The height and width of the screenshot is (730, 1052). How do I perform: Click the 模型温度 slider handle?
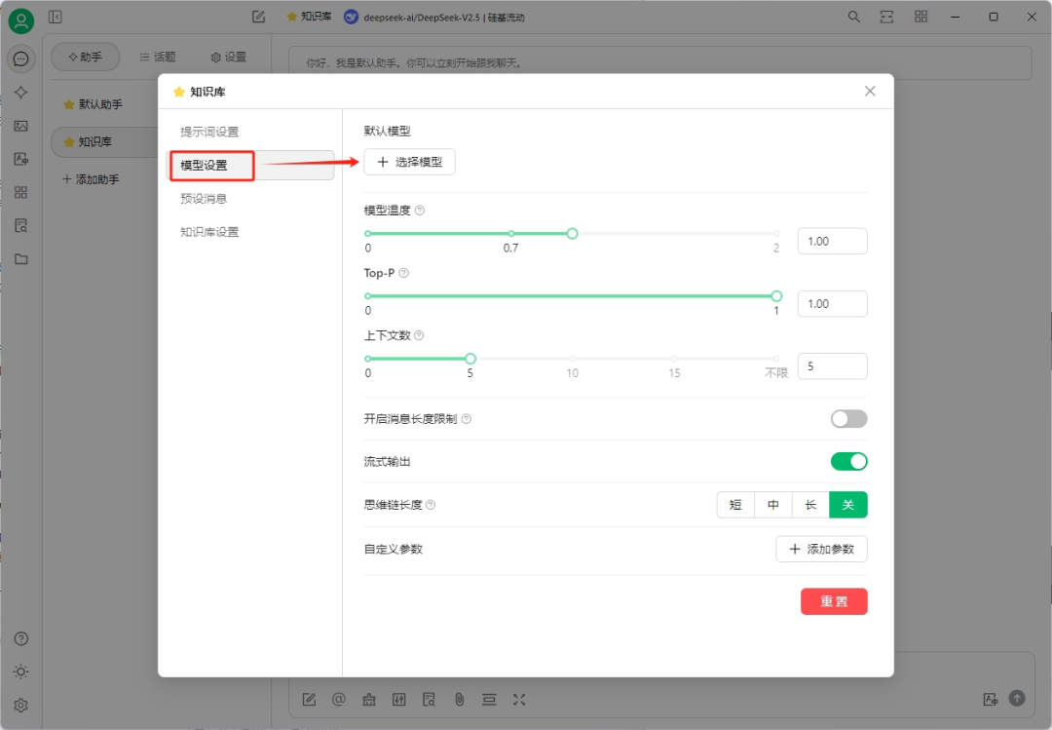point(573,234)
